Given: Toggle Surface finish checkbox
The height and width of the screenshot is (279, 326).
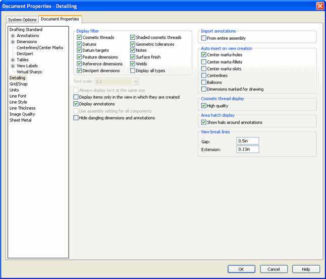Looking at the screenshot, I should click(x=133, y=57).
